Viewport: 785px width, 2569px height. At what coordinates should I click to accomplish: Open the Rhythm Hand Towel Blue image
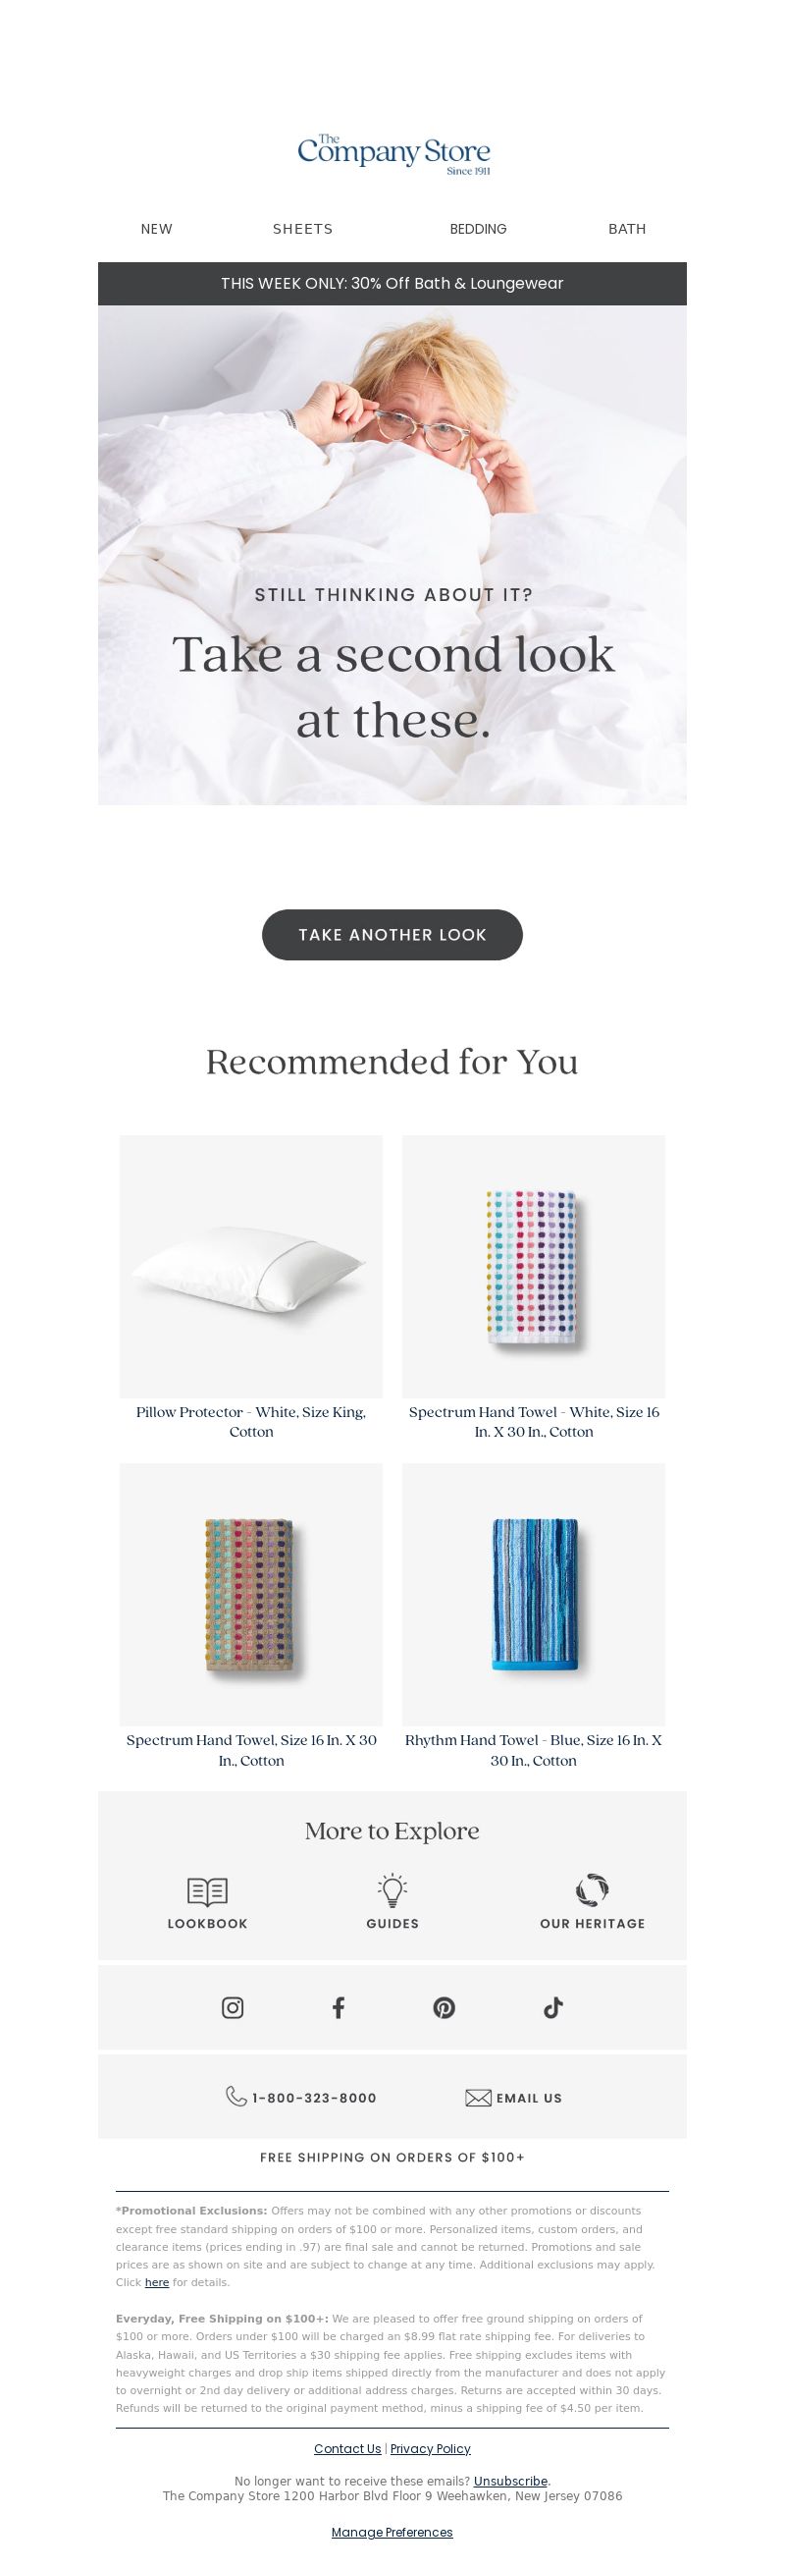click(x=534, y=1595)
